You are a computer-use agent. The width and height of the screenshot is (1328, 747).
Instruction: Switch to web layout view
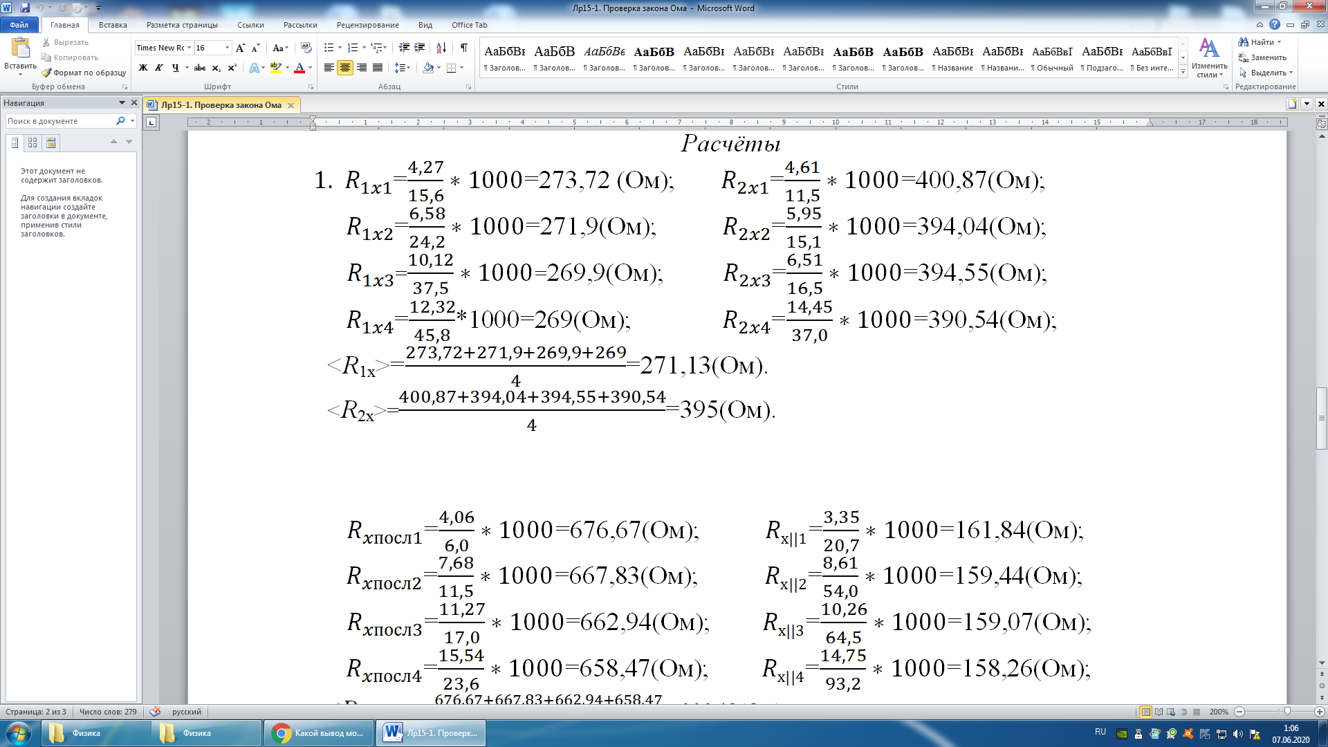(x=1171, y=712)
